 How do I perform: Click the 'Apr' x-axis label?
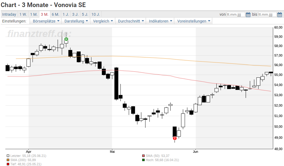29,152
